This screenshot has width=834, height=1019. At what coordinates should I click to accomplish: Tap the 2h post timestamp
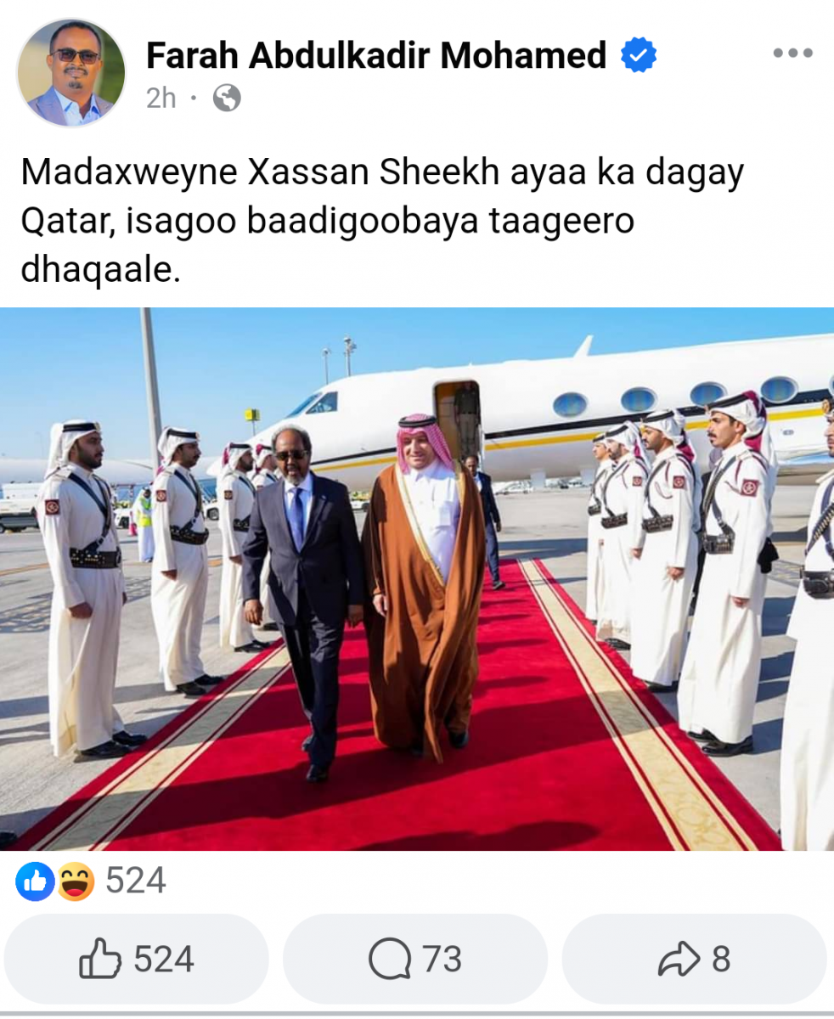[x=161, y=99]
